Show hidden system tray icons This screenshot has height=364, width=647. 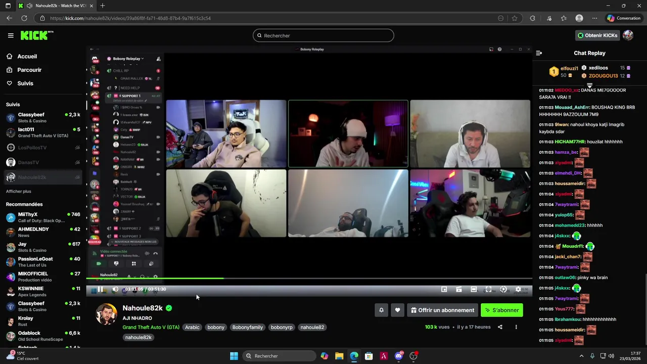pyautogui.click(x=581, y=356)
